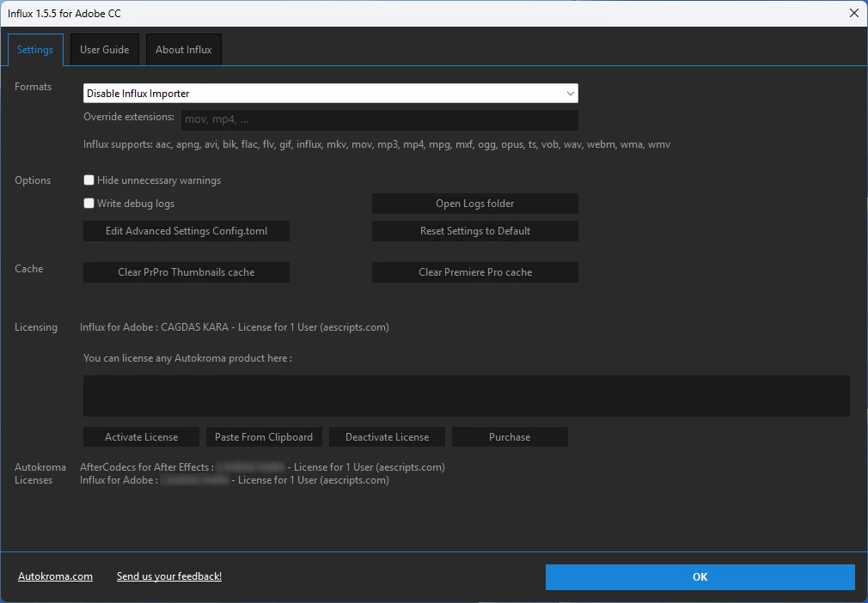Screen dimensions: 868x603
Task: Open the Autokroma.com link
Action: tap(55, 576)
